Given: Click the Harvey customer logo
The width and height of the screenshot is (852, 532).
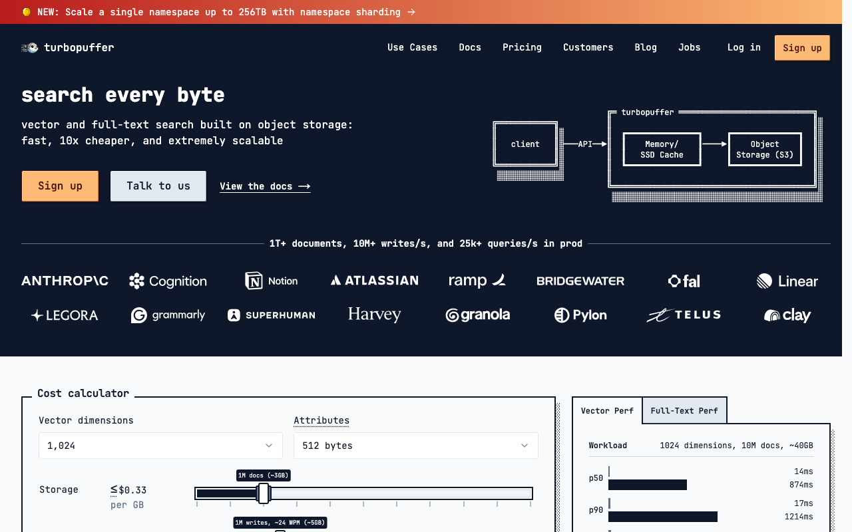Looking at the screenshot, I should [374, 315].
